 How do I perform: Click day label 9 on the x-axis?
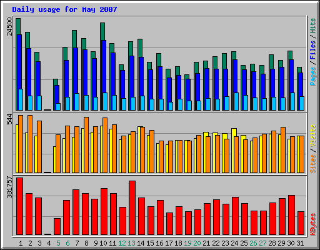point(96,243)
